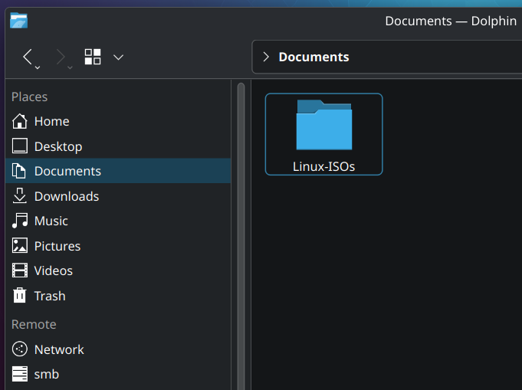Open Home in Places panel
This screenshot has height=390, width=522.
[x=51, y=121]
